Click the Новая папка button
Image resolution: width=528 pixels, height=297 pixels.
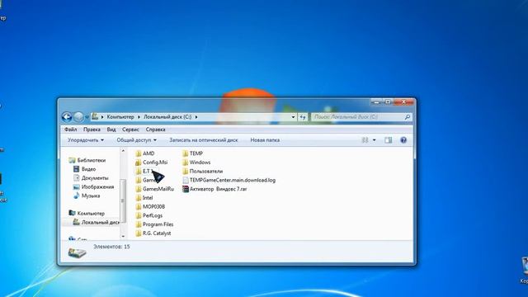265,140
